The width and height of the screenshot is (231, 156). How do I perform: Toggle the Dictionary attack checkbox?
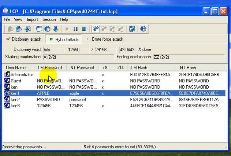tap(8, 39)
